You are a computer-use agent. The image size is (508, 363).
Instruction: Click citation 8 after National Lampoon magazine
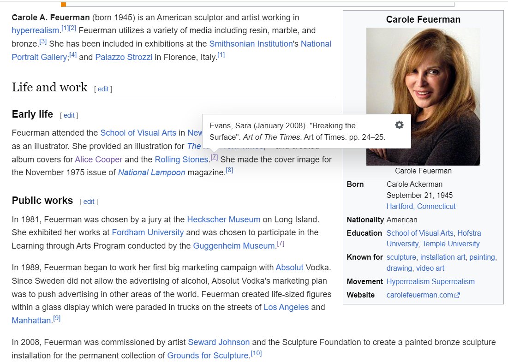[229, 170]
